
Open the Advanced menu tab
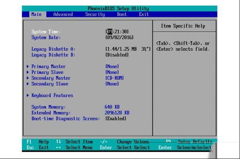point(63,14)
